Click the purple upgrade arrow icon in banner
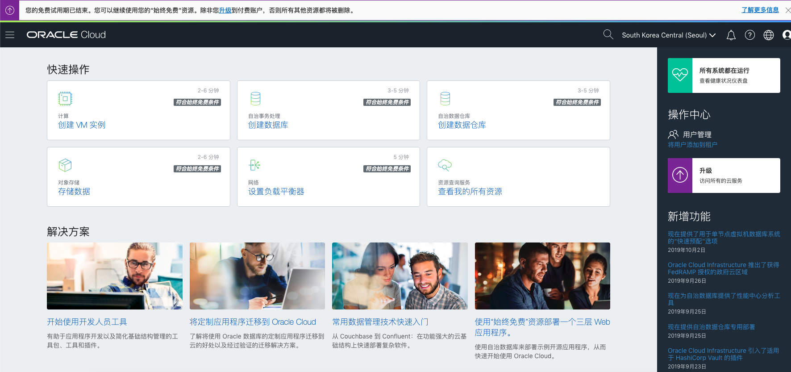This screenshot has width=791, height=372. click(x=9, y=10)
